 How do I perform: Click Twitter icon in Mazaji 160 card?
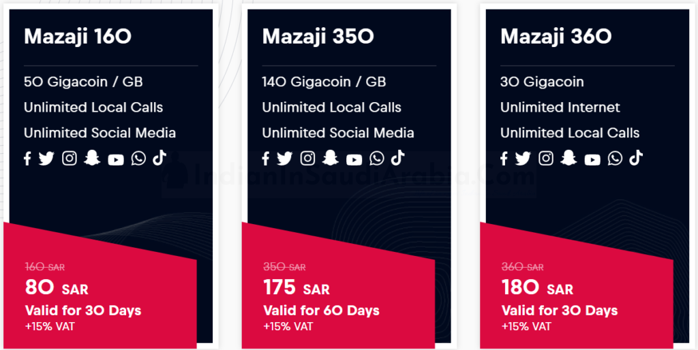[46, 159]
